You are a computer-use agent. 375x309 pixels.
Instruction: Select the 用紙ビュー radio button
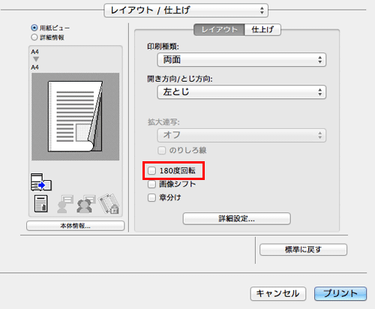34,28
